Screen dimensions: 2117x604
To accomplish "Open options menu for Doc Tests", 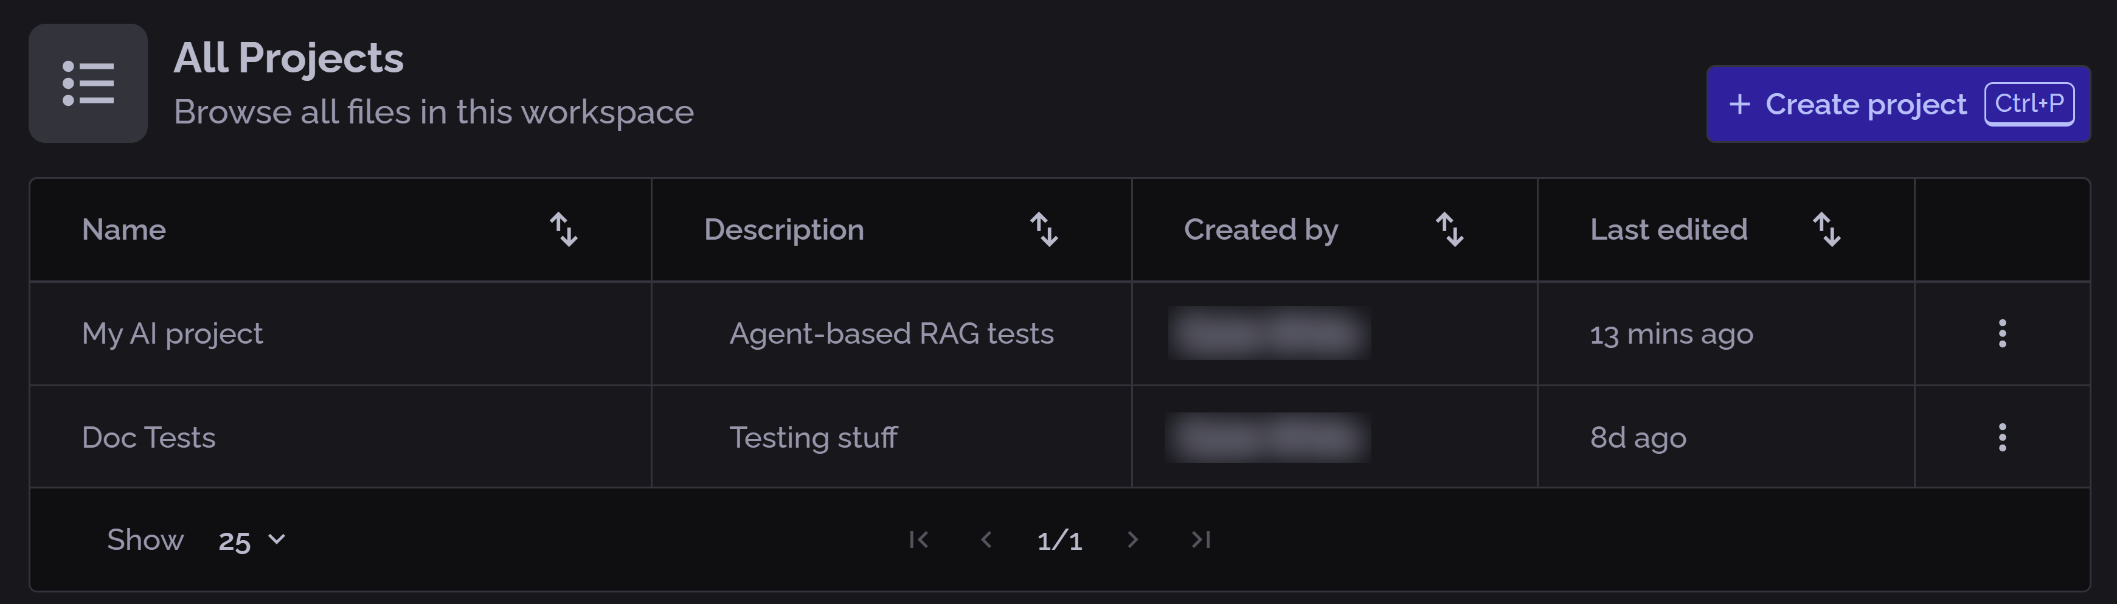I will [x=2002, y=437].
